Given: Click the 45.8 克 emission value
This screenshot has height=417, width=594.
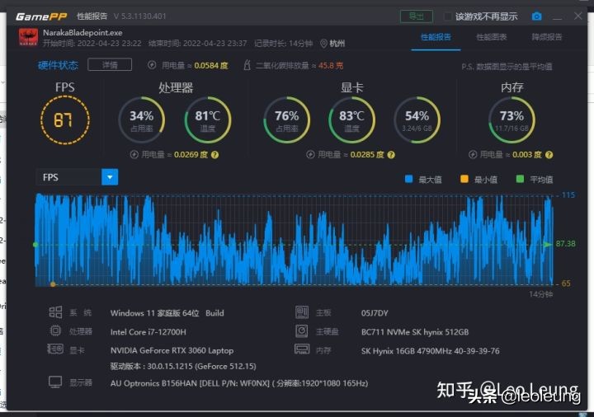Looking at the screenshot, I should pos(331,65).
